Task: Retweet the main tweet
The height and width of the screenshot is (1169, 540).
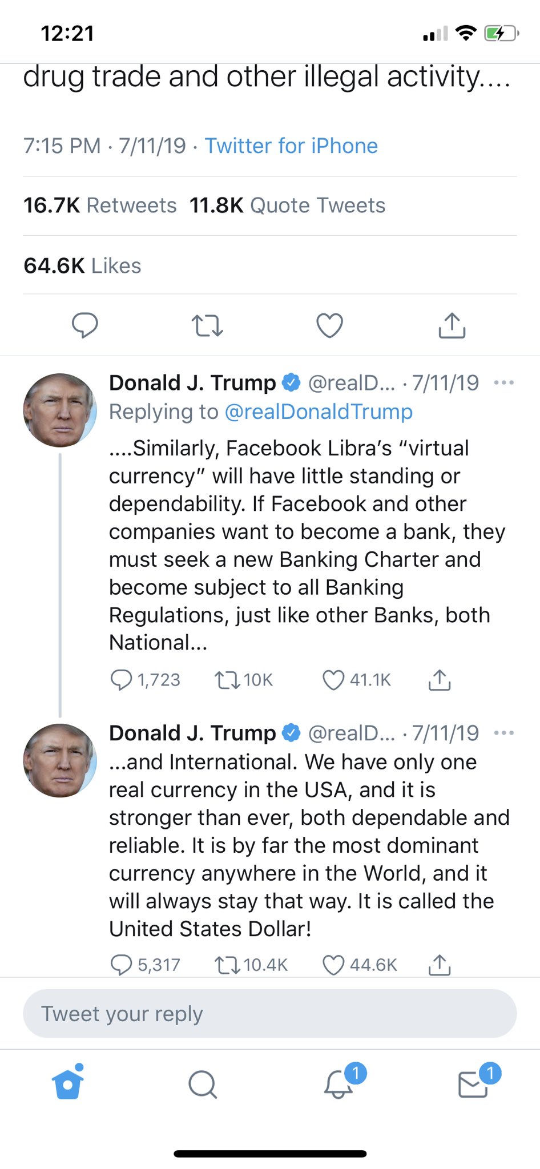Action: click(207, 325)
